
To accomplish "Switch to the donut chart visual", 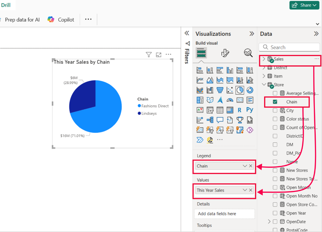I will (250, 90).
